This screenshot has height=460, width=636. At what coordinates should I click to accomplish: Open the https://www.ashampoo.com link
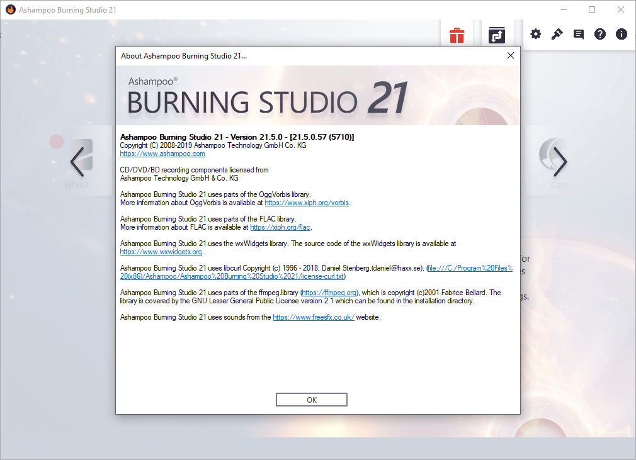tap(162, 154)
